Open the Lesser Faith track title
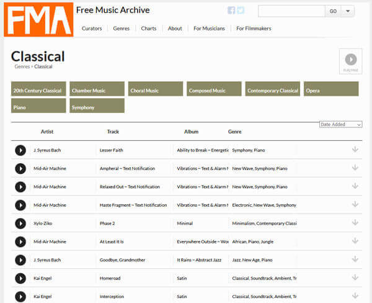Viewport: 372px width, 303px height. [x=111, y=150]
